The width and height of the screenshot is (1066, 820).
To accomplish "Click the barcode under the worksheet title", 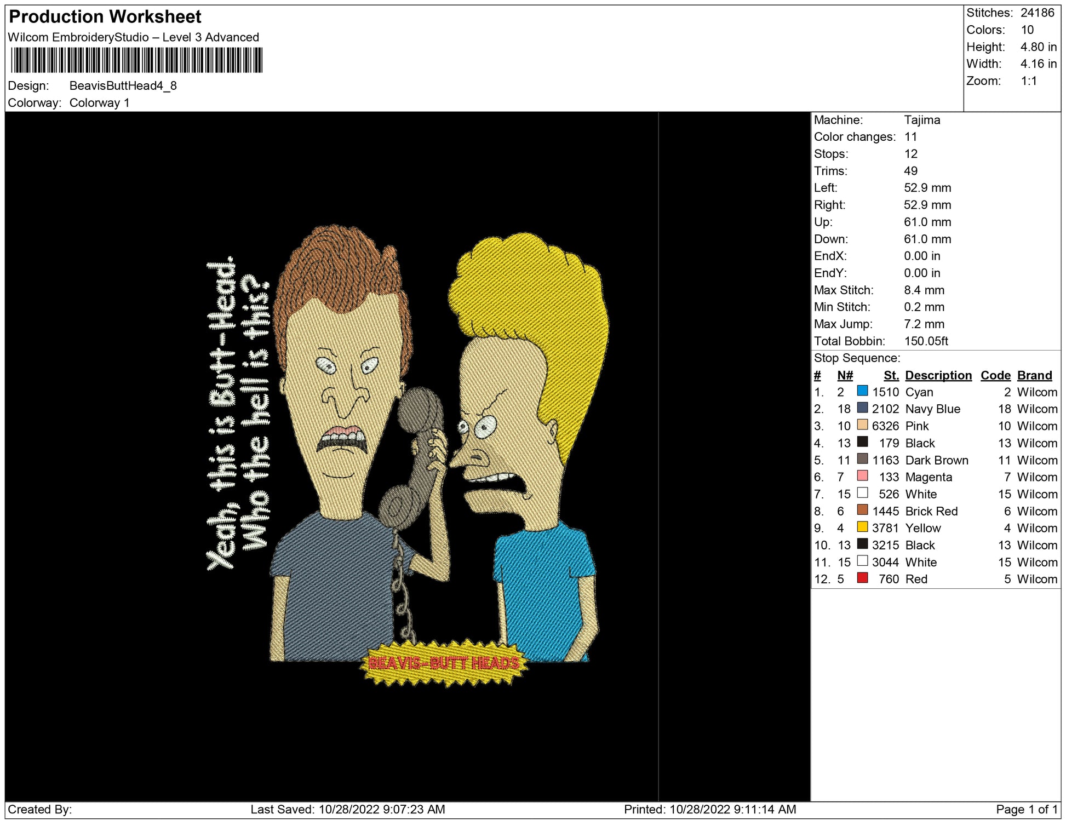I will click(x=136, y=60).
